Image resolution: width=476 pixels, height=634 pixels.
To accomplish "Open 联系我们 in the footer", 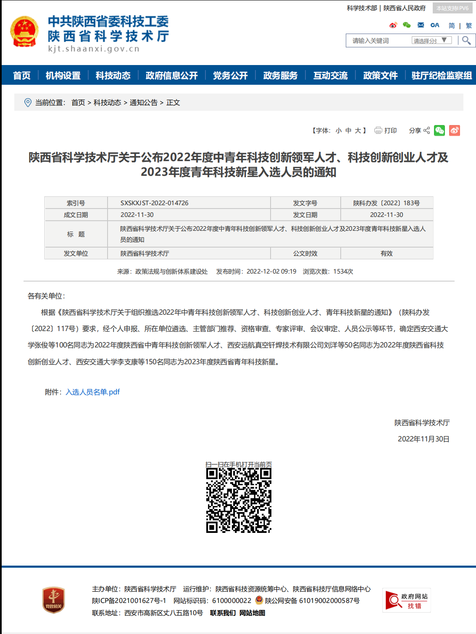I will (x=223, y=613).
